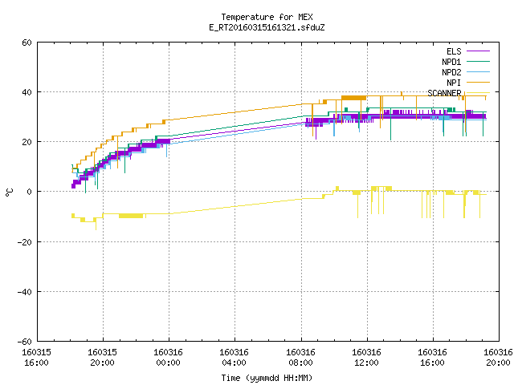This screenshot has width=514, height=385.
Task: Click the x-axis tick label 160316 08:00
Action: [x=300, y=358]
